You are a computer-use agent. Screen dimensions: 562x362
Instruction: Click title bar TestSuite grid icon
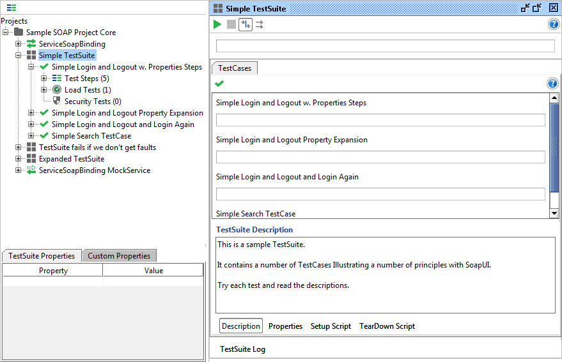(x=218, y=8)
